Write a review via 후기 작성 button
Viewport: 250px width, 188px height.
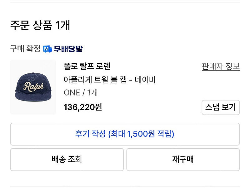125,134
